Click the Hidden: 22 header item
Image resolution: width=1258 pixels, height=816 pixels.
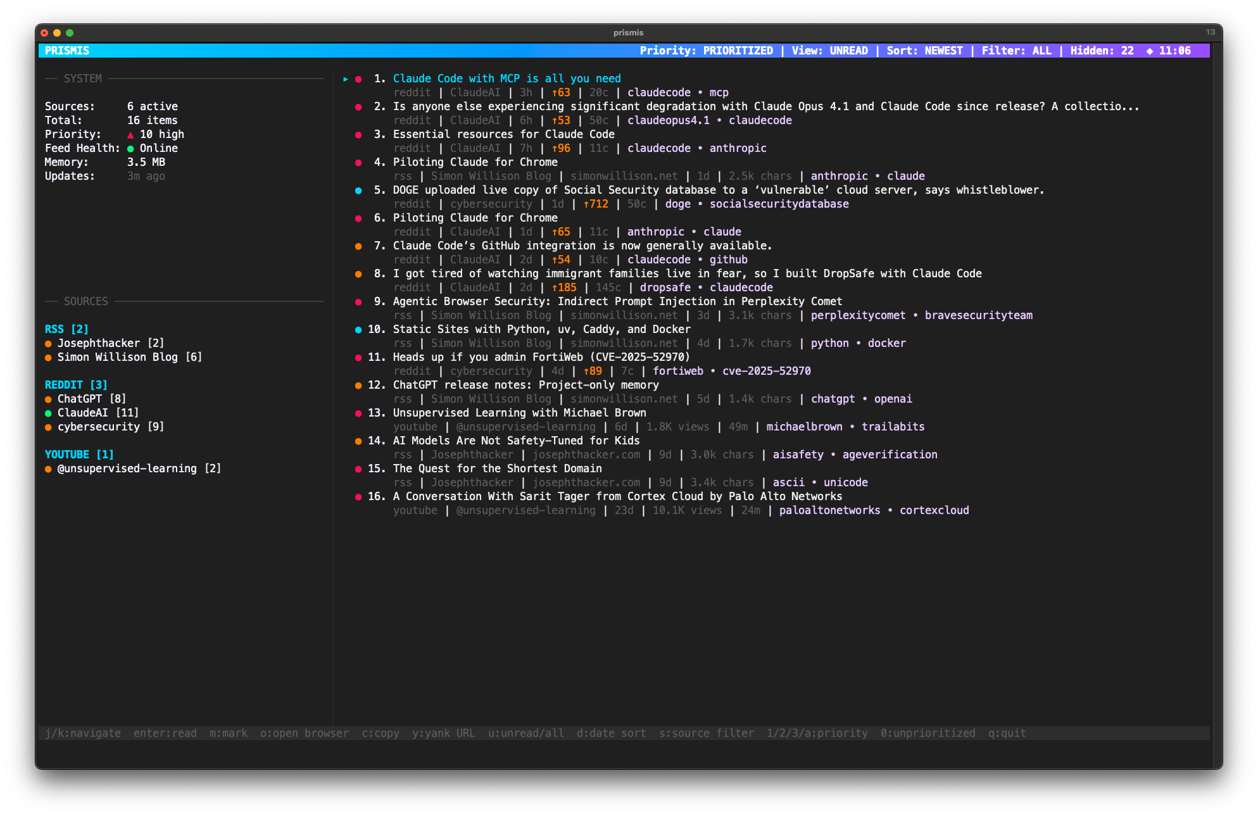pos(1102,51)
